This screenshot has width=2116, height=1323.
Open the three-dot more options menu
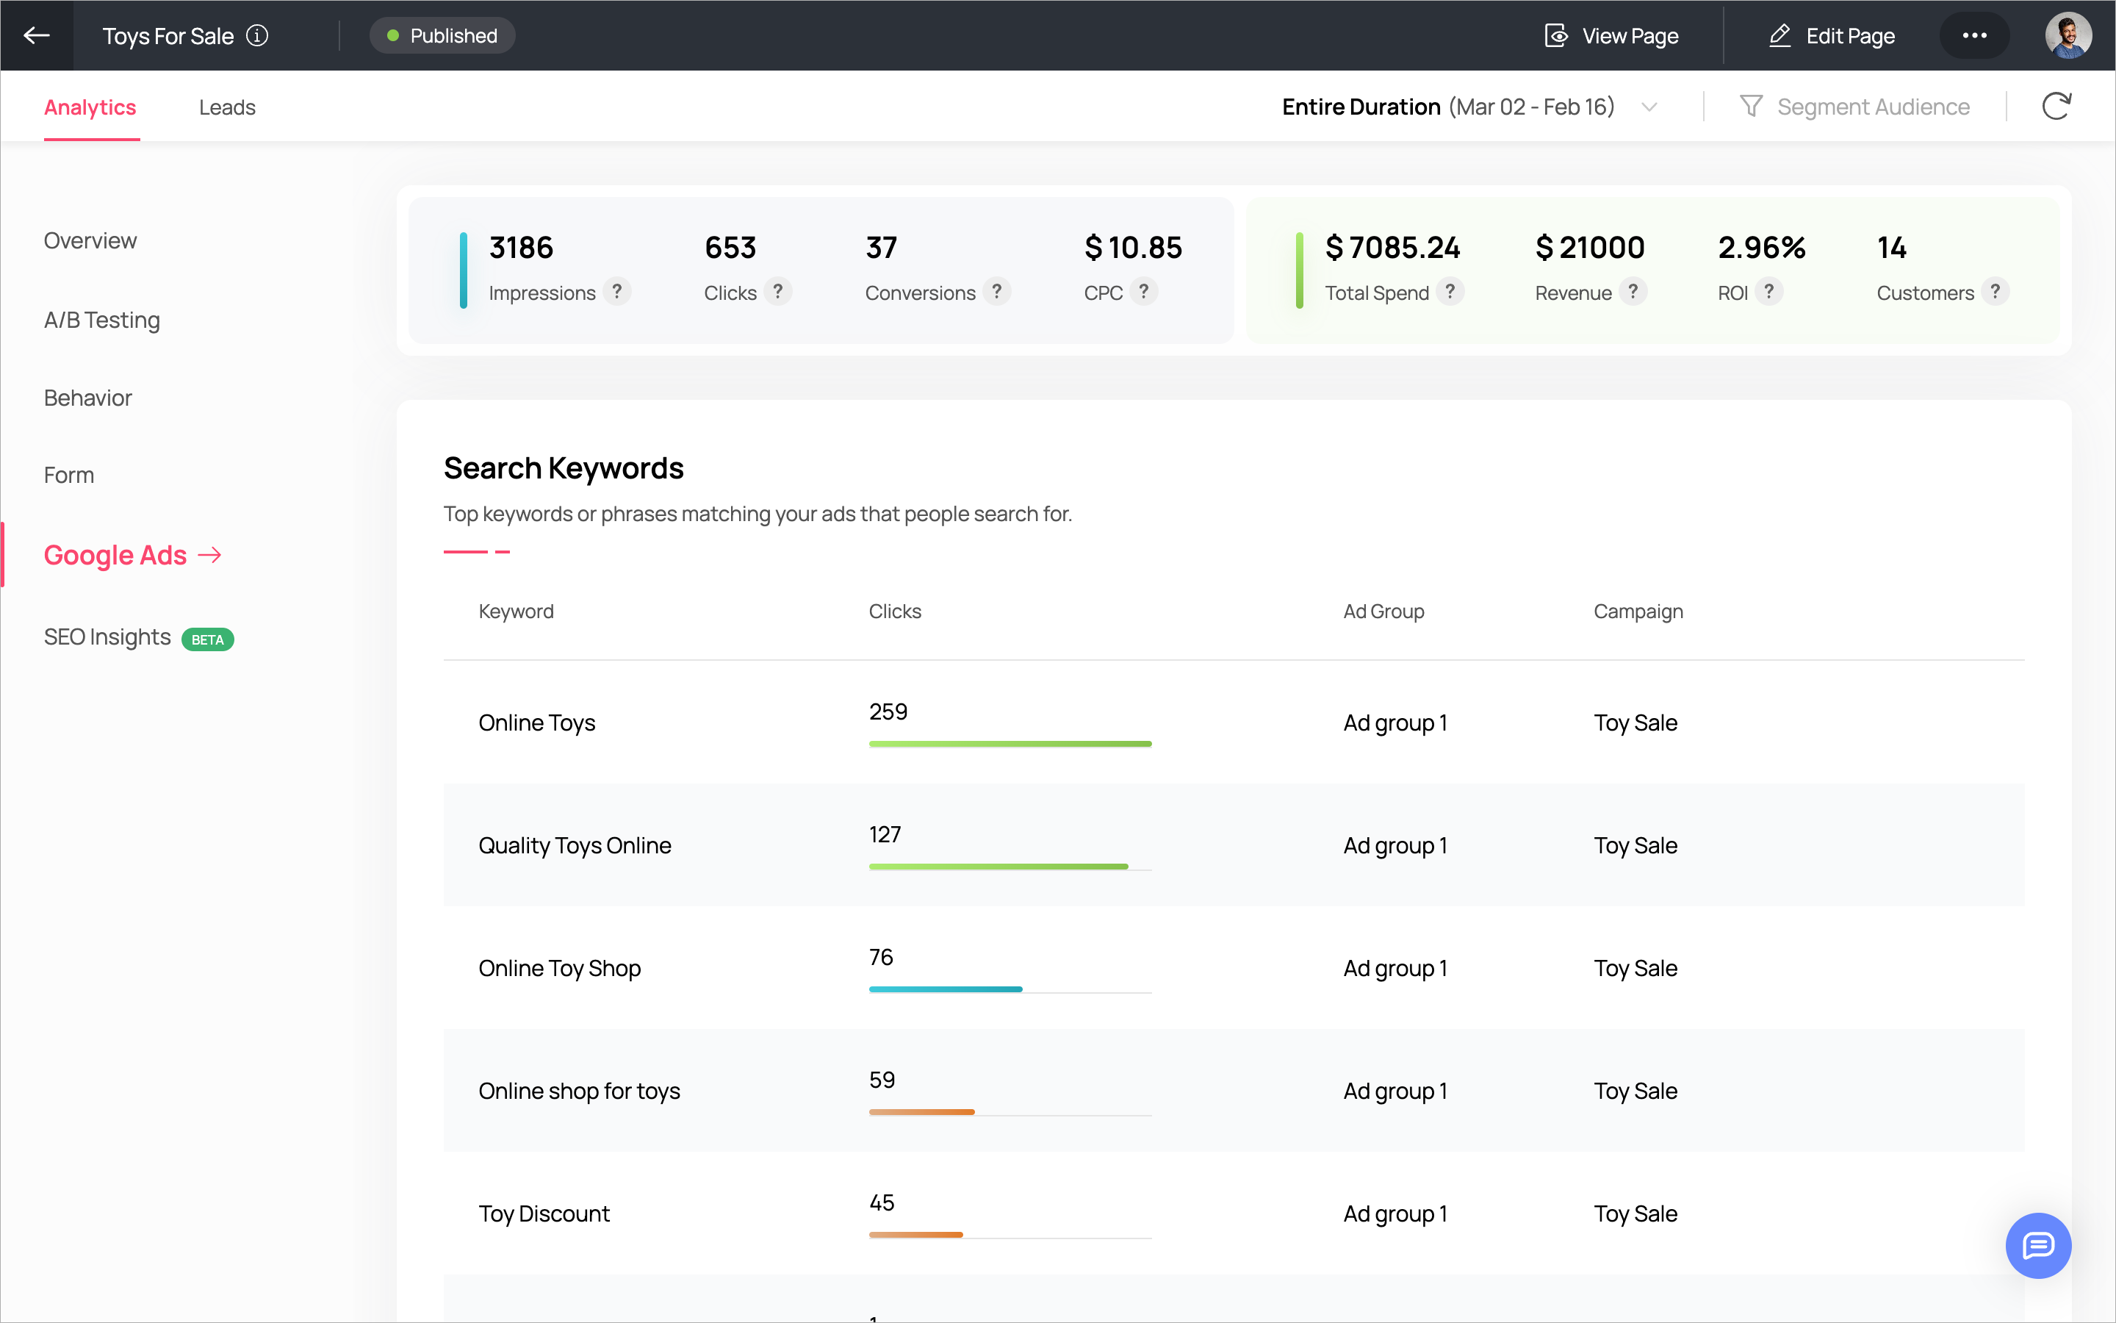pos(1974,36)
